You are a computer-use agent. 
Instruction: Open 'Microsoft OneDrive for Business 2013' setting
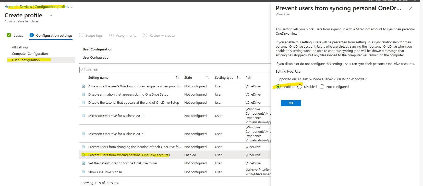click(116, 116)
